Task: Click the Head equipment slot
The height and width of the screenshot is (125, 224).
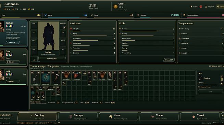Action: [34, 26]
